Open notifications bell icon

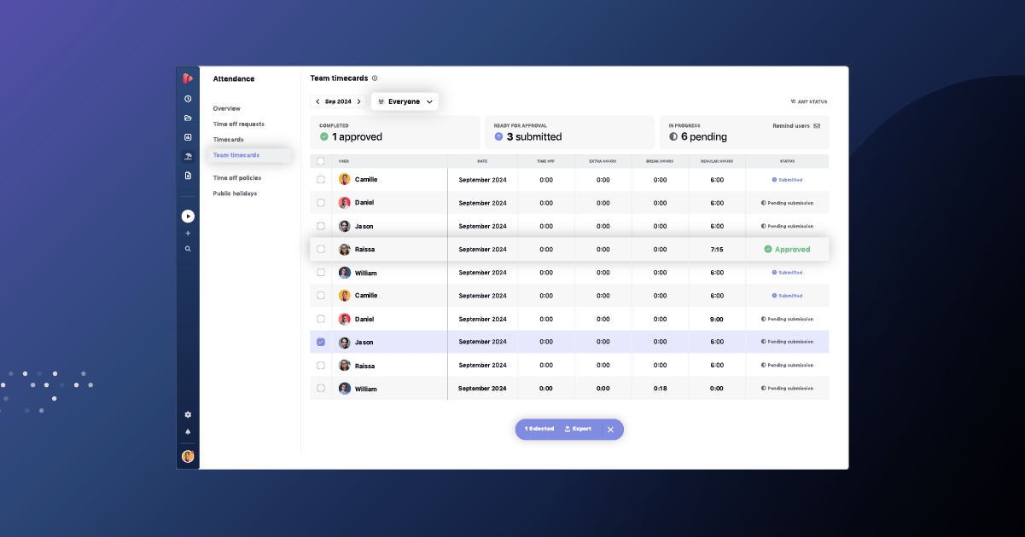(x=188, y=431)
